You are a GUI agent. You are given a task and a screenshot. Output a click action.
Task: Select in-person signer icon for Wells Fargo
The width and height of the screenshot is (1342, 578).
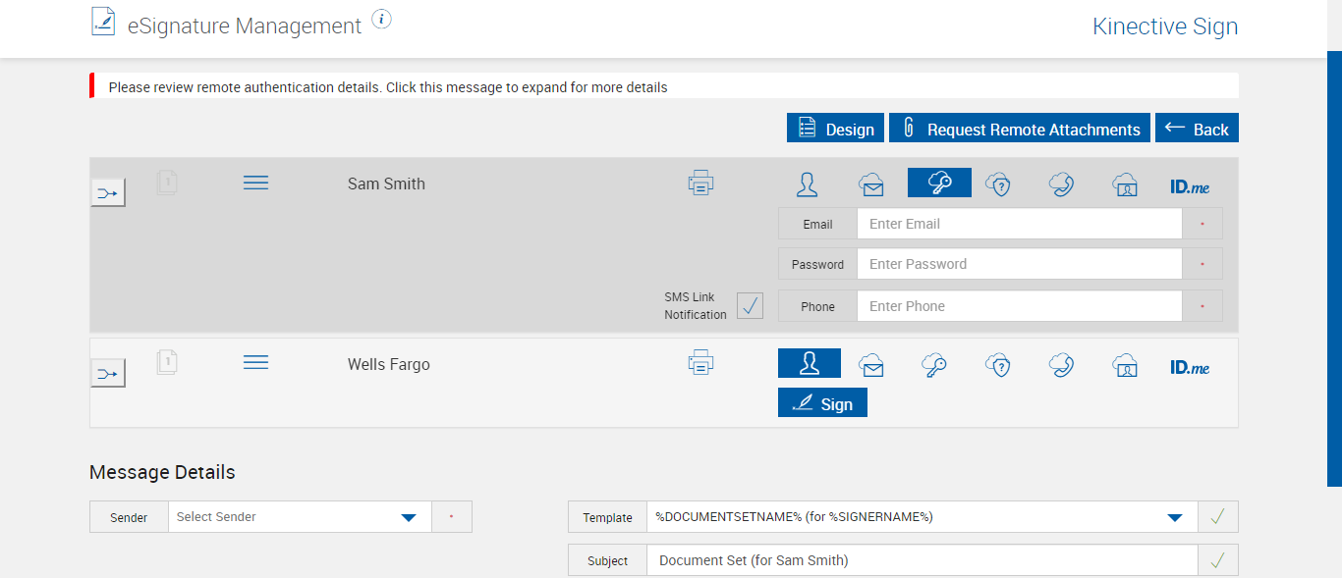click(x=810, y=363)
